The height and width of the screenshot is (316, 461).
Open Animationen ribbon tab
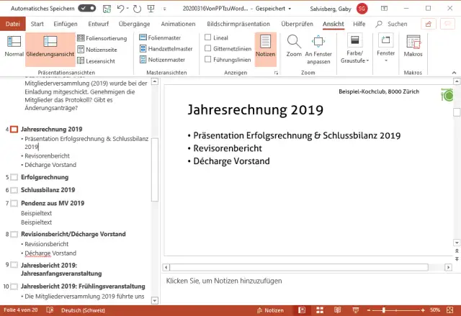coord(178,24)
